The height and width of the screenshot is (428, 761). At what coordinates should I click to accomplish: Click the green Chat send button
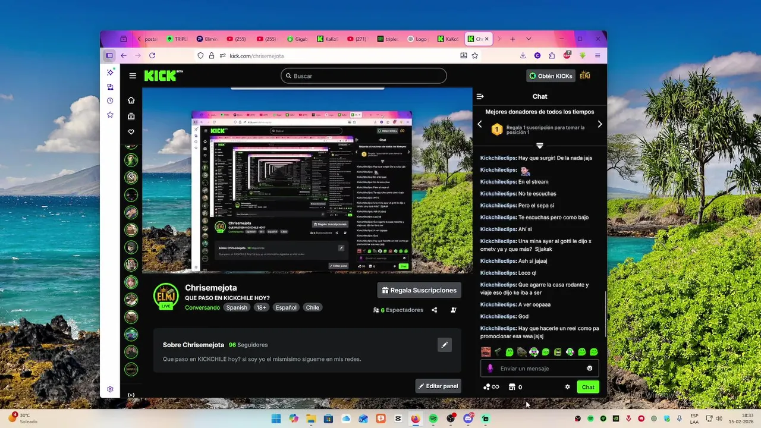tap(588, 387)
